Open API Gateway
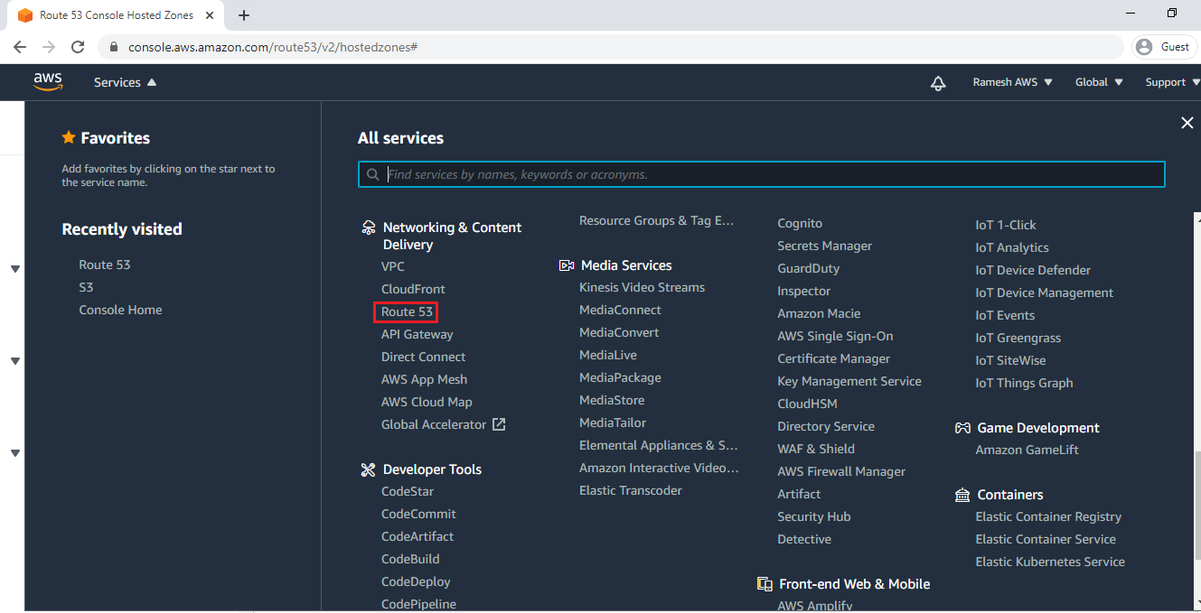The height and width of the screenshot is (613, 1201). point(418,334)
